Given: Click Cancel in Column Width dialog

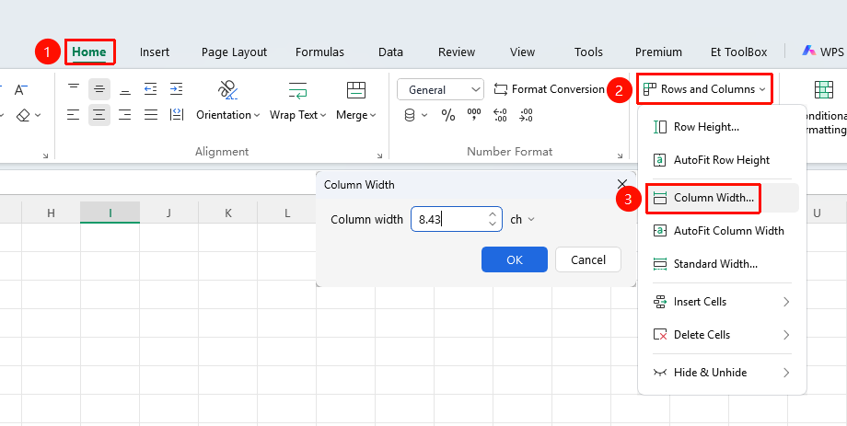Looking at the screenshot, I should point(588,259).
